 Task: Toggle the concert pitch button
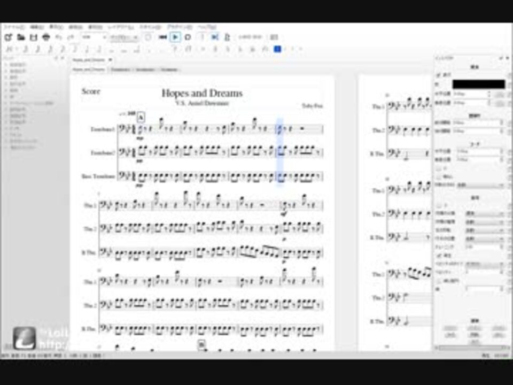click(x=251, y=37)
